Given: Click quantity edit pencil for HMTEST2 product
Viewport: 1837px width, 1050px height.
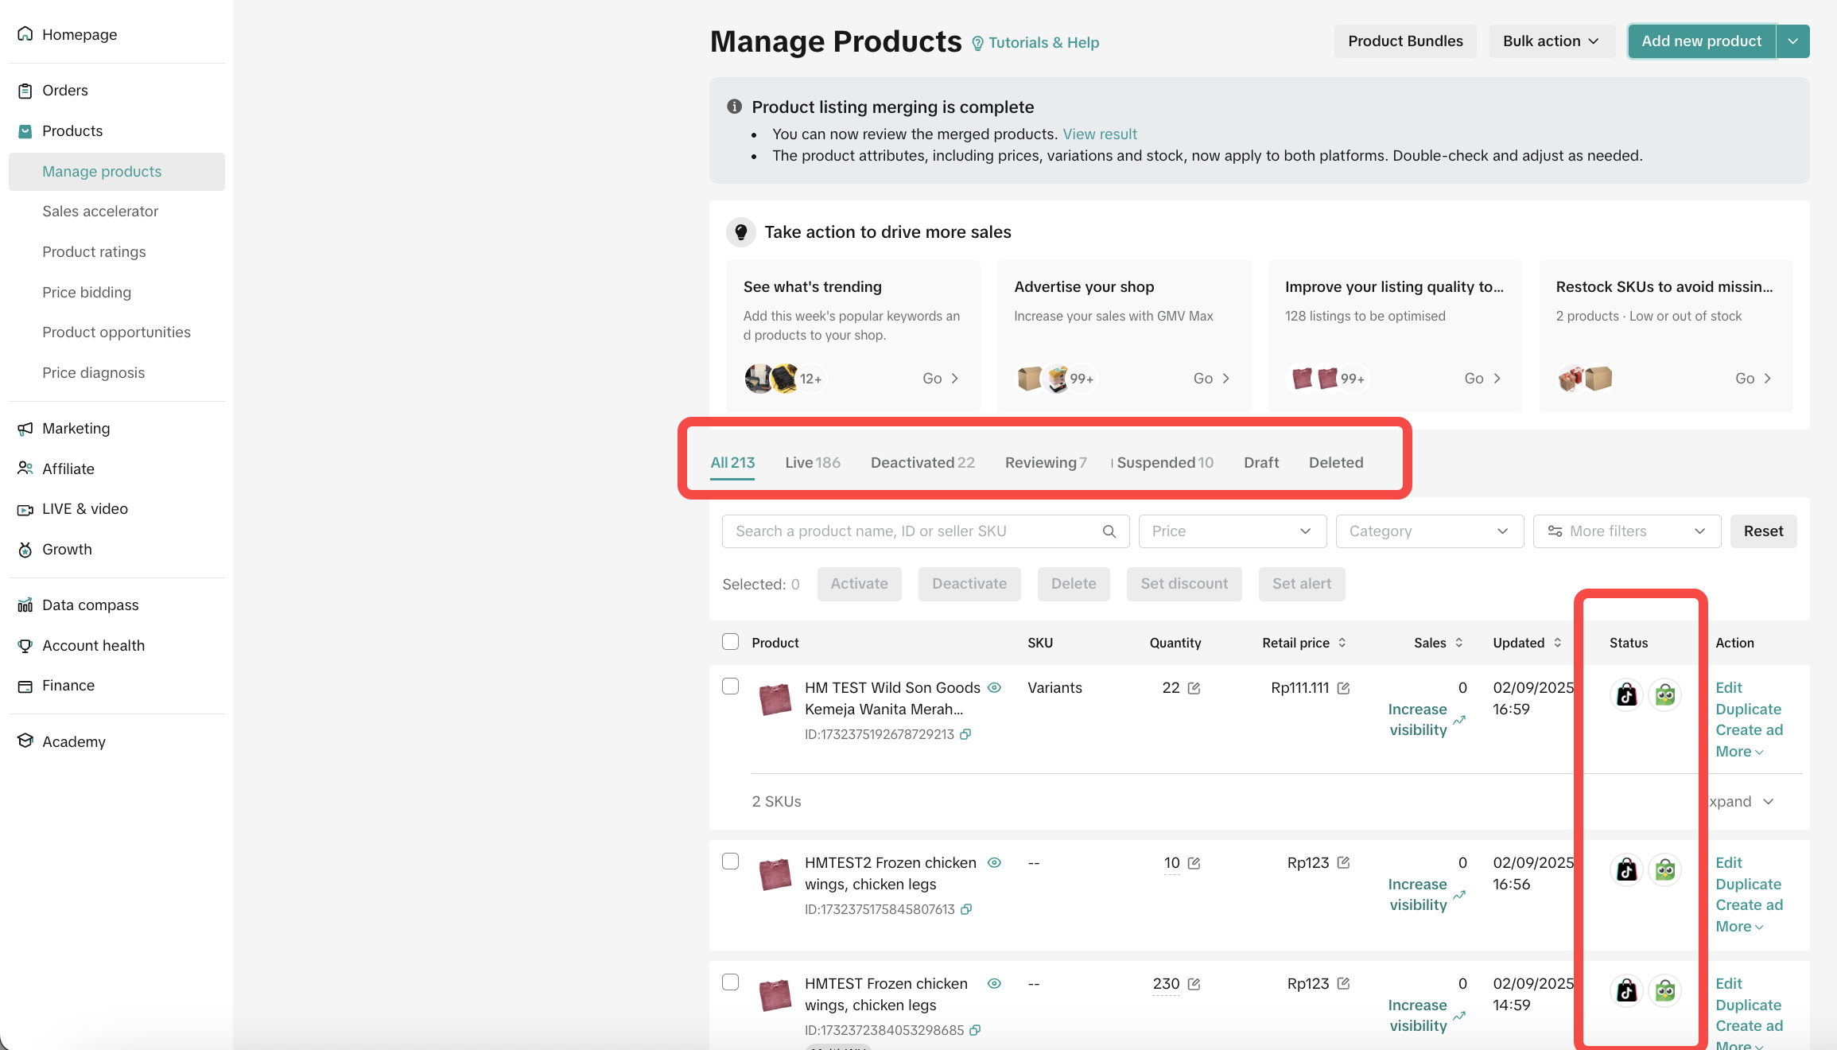Looking at the screenshot, I should pyautogui.click(x=1194, y=863).
